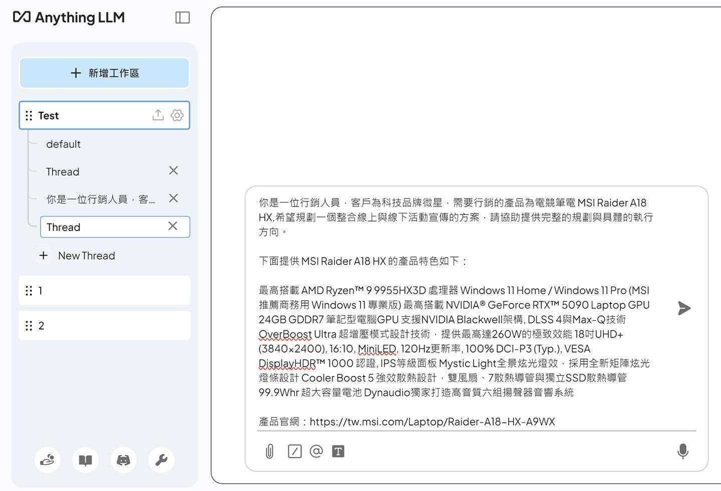The image size is (721, 491).
Task: Create a new workspace with 新增工作區
Action: (105, 73)
